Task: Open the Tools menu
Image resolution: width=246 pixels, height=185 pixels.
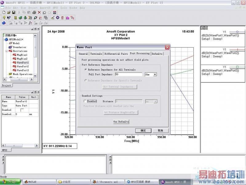Action: tap(64, 8)
